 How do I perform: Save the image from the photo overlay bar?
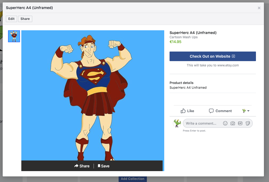pyautogui.click(x=103, y=166)
